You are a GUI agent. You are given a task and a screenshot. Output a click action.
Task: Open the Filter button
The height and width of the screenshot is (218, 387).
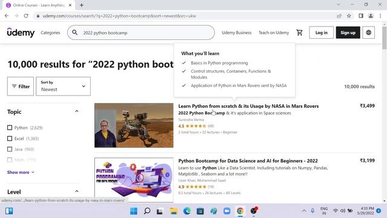point(21,86)
